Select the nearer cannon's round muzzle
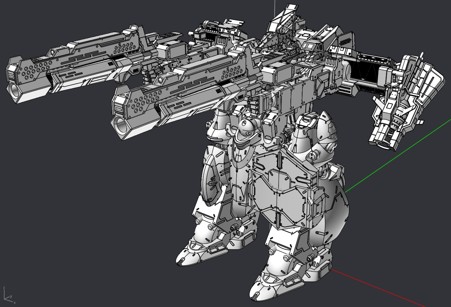 (x=121, y=126)
